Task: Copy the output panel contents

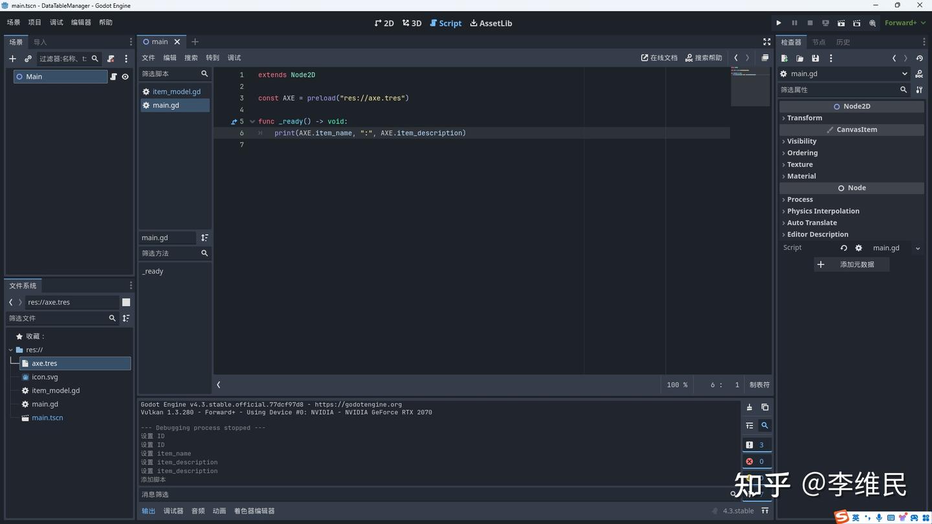Action: click(765, 408)
